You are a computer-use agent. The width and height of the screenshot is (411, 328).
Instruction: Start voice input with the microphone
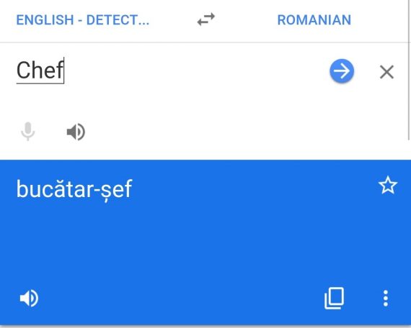click(x=28, y=132)
